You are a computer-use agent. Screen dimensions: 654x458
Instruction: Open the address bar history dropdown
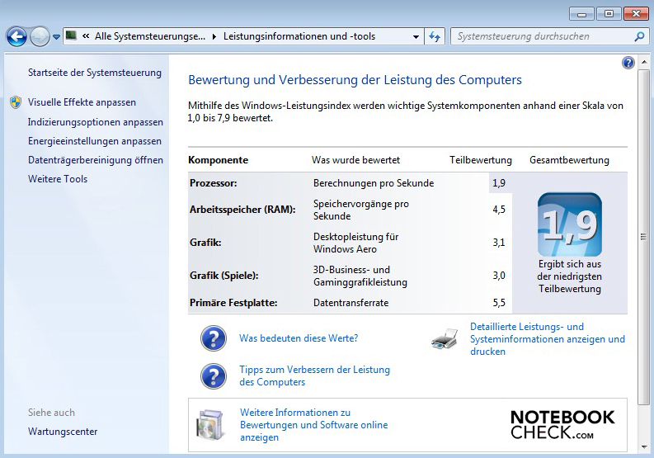tap(416, 37)
